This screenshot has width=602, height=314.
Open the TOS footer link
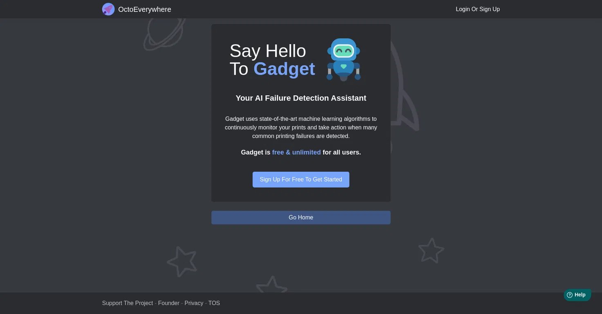(214, 303)
